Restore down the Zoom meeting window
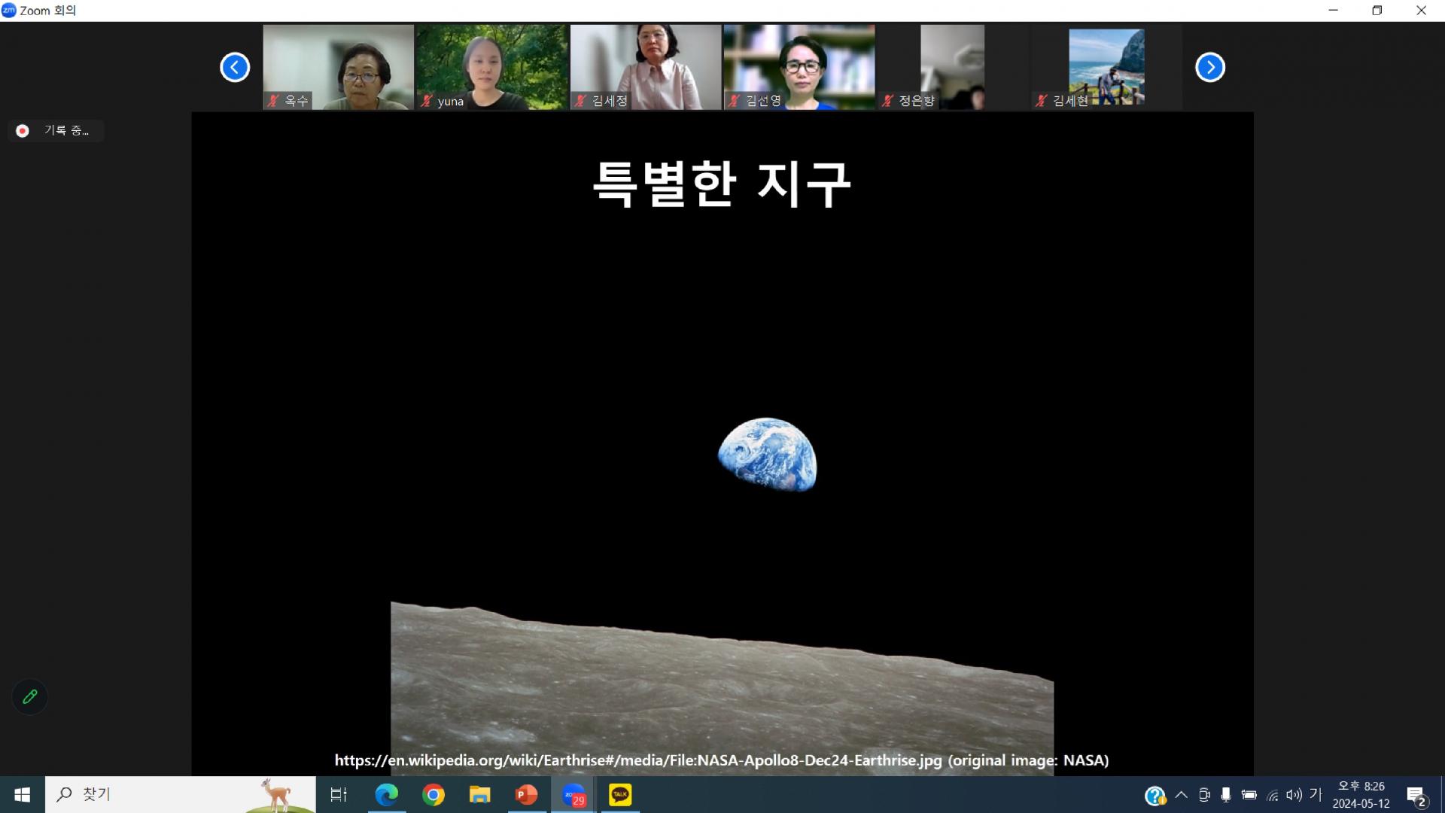The height and width of the screenshot is (813, 1445). point(1377,11)
